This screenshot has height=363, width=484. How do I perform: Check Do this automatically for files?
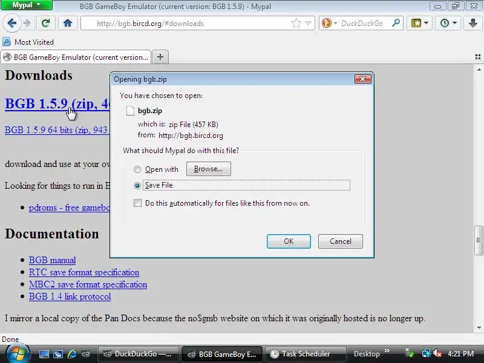[138, 203]
